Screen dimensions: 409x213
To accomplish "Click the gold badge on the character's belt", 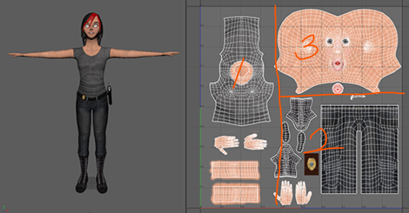I will click(x=83, y=97).
